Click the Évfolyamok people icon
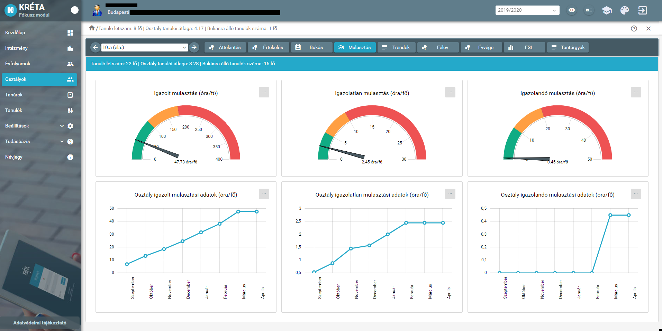662x331 pixels. point(70,64)
